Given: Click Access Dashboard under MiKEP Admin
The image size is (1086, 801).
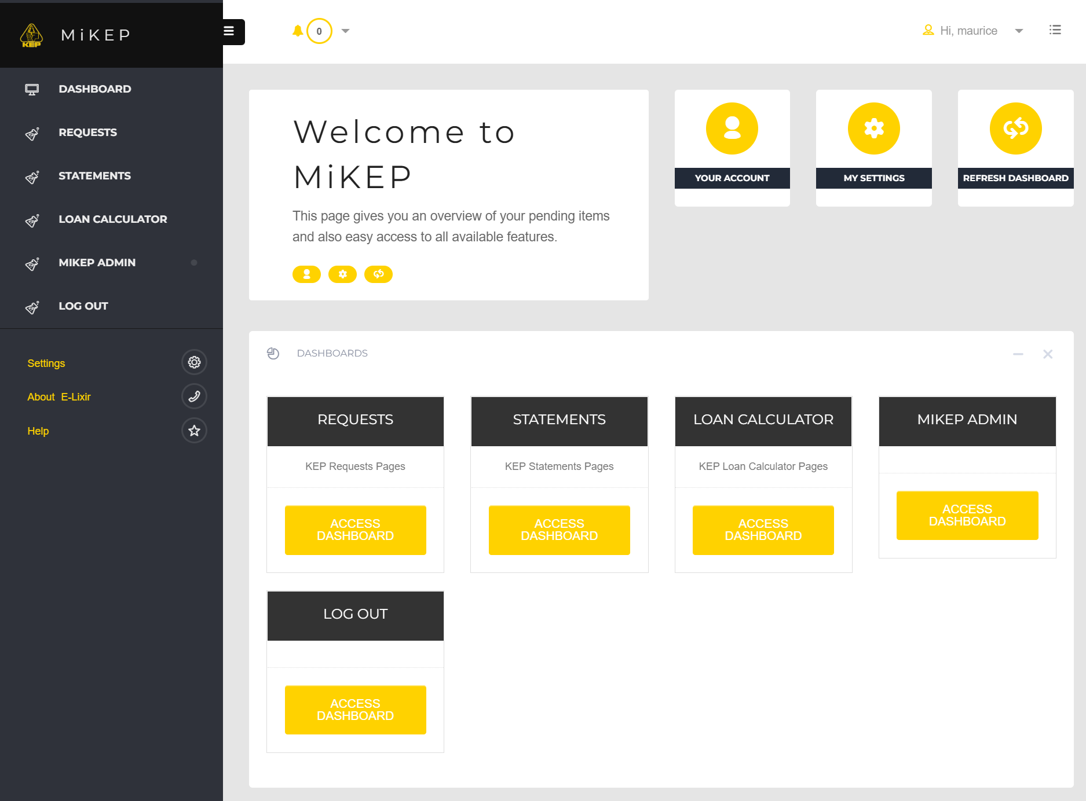Looking at the screenshot, I should click(x=967, y=516).
